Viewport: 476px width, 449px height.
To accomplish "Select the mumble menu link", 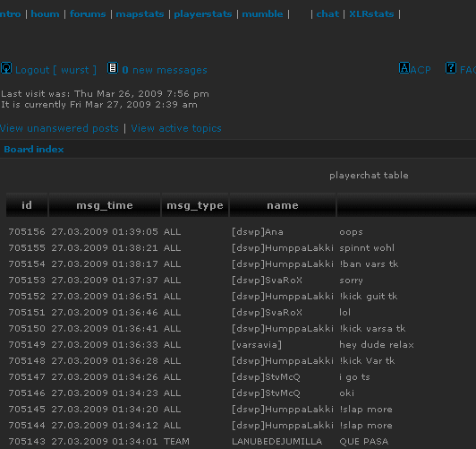I will click(x=262, y=14).
